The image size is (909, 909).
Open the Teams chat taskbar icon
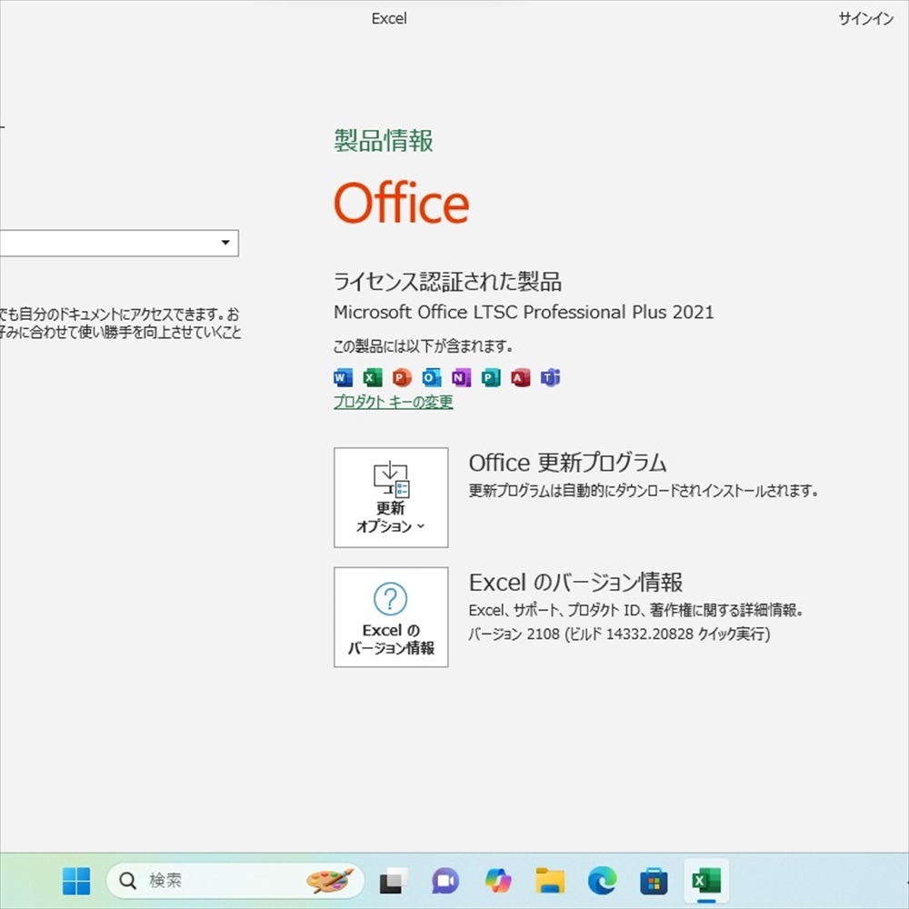(445, 881)
